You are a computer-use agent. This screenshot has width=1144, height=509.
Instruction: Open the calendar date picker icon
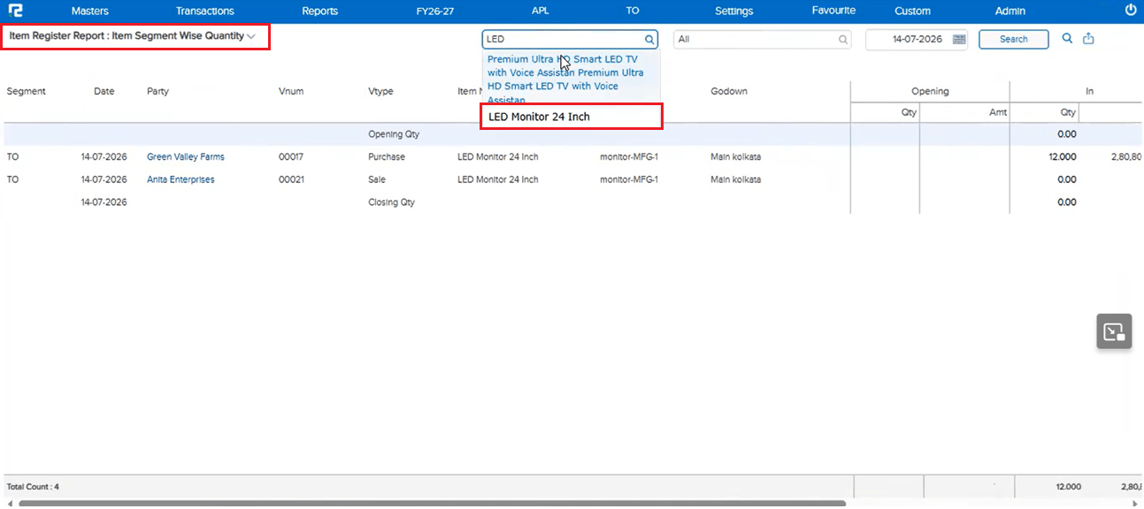click(x=959, y=40)
